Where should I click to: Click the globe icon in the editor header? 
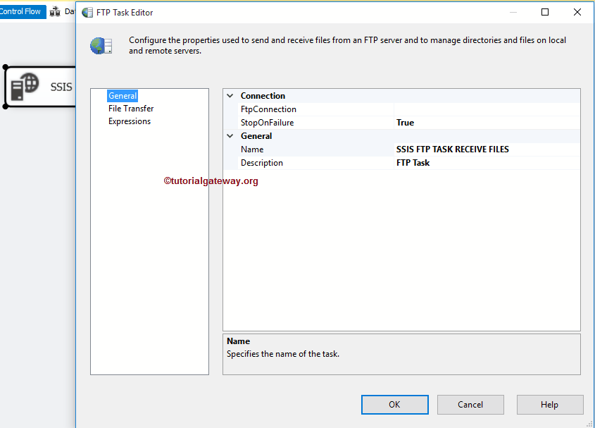(x=101, y=44)
